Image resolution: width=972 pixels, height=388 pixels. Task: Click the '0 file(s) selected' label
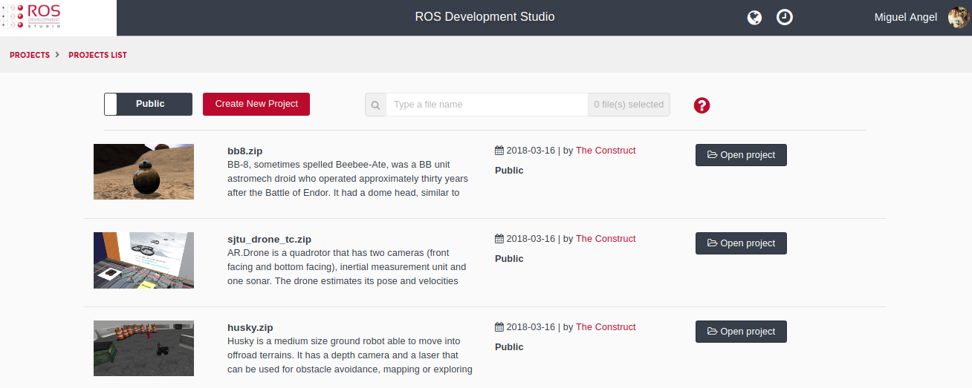(629, 105)
